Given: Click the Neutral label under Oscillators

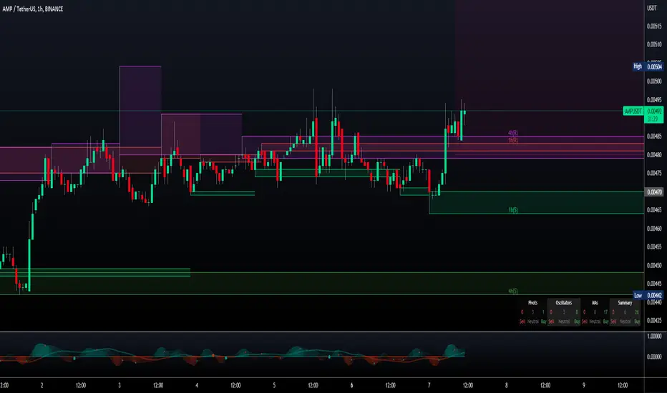Looking at the screenshot, I should (564, 322).
